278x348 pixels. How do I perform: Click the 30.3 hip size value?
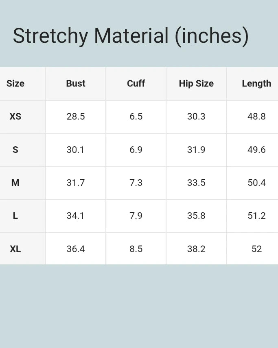click(x=196, y=117)
